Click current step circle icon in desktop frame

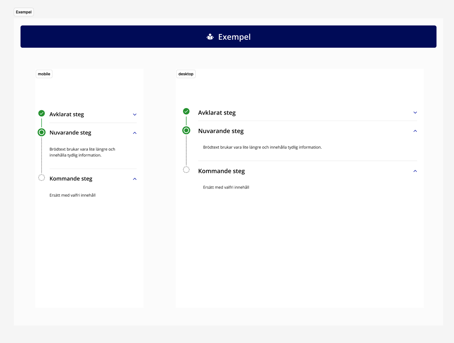(186, 130)
